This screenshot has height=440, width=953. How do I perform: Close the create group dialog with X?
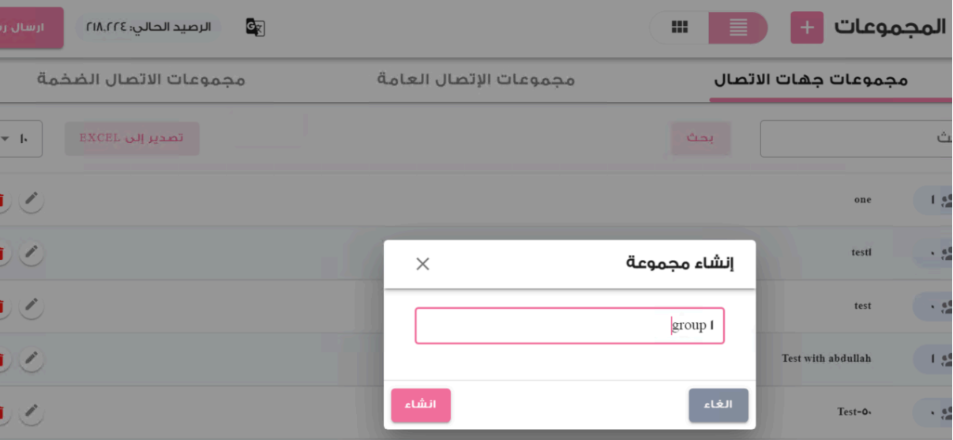click(422, 264)
